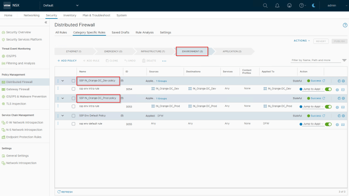Refresh status of SSP IN_Orange-DC_Dev policy

click(324, 81)
